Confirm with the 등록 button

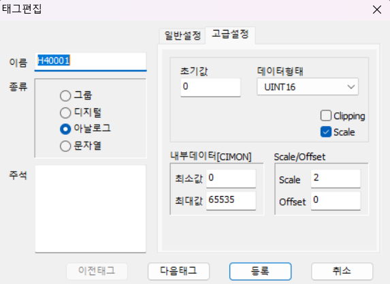tap(260, 271)
